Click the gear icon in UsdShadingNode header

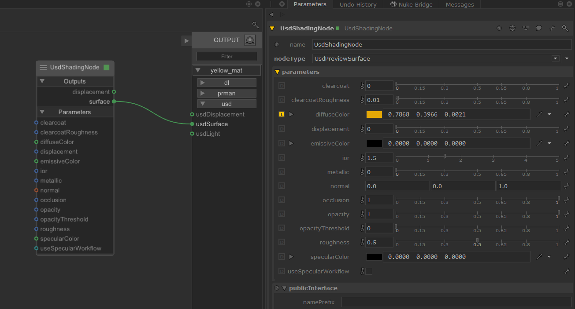click(512, 28)
